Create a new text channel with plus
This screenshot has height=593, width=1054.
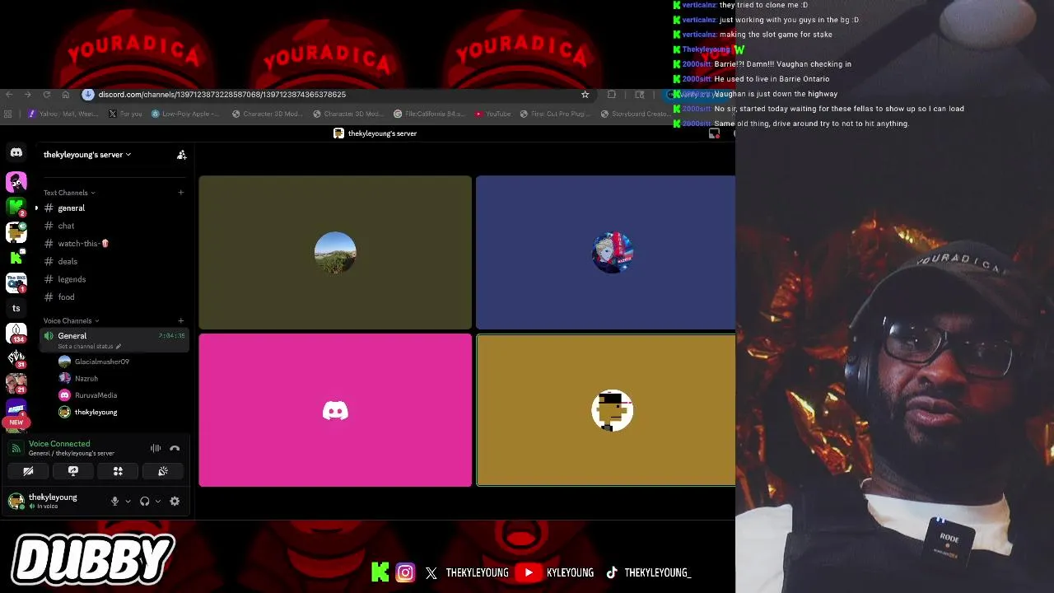click(x=180, y=193)
